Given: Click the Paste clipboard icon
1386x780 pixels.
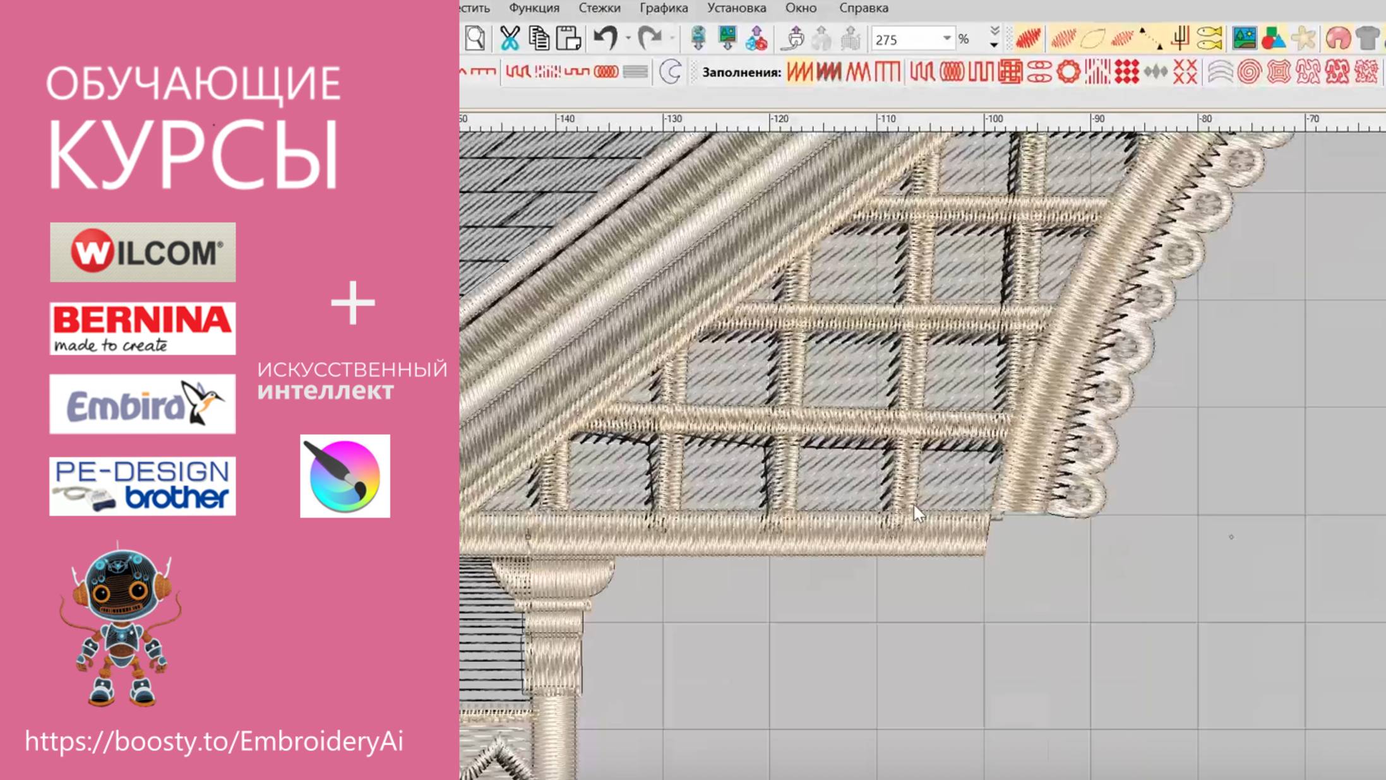Looking at the screenshot, I should [x=568, y=38].
